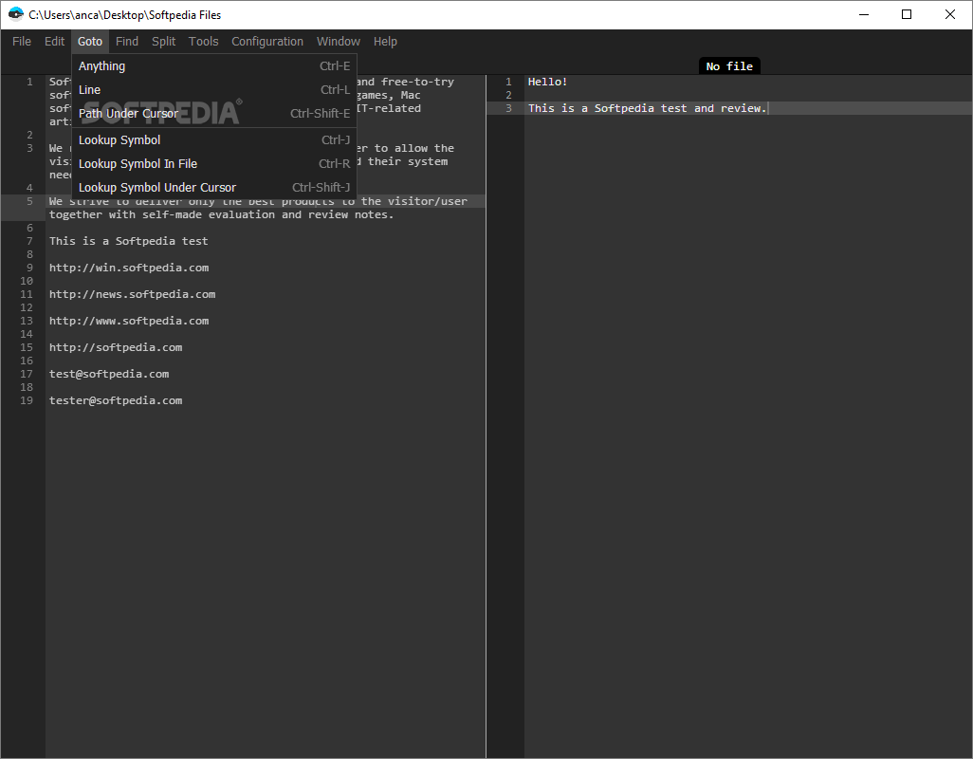Screen dimensions: 973x759
Task: Close the editor window
Action: (950, 14)
